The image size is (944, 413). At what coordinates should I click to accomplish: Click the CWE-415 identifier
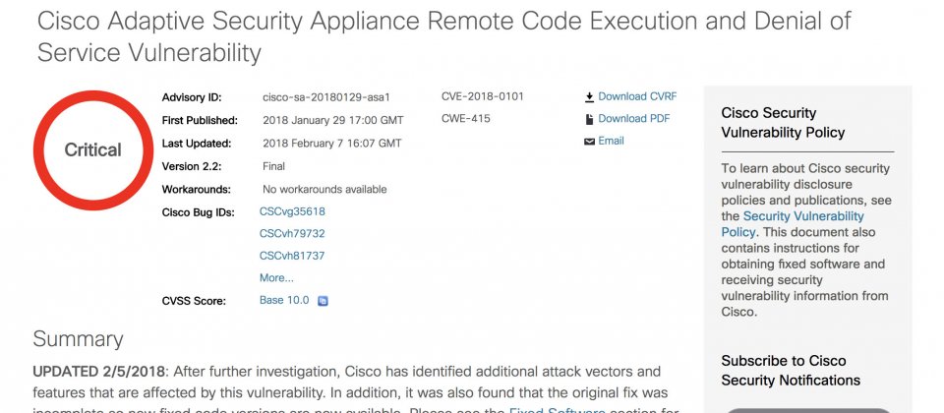[x=466, y=119]
